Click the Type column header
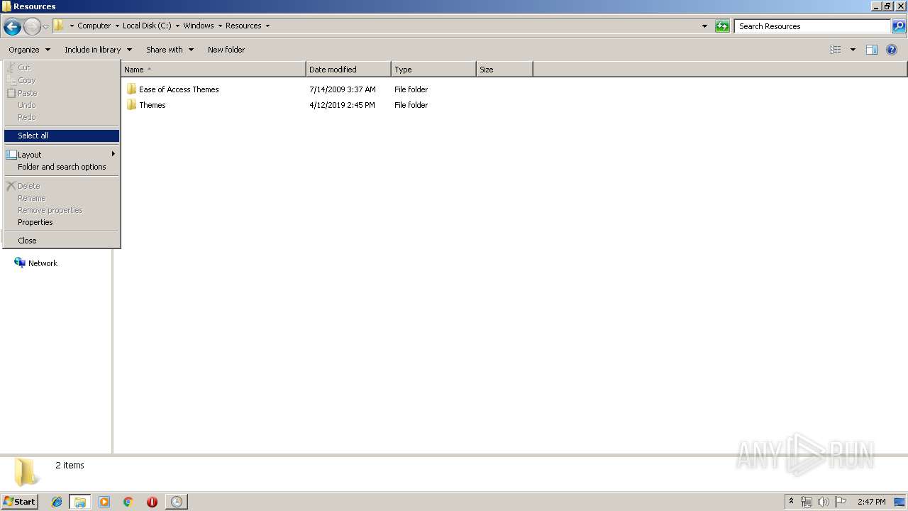Image resolution: width=908 pixels, height=511 pixels. coord(433,70)
